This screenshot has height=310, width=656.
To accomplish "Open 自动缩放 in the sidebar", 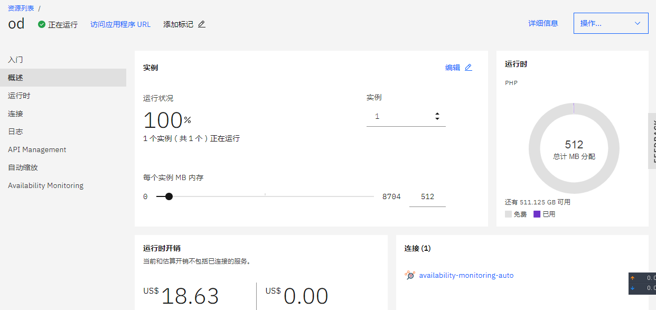I will 23,167.
